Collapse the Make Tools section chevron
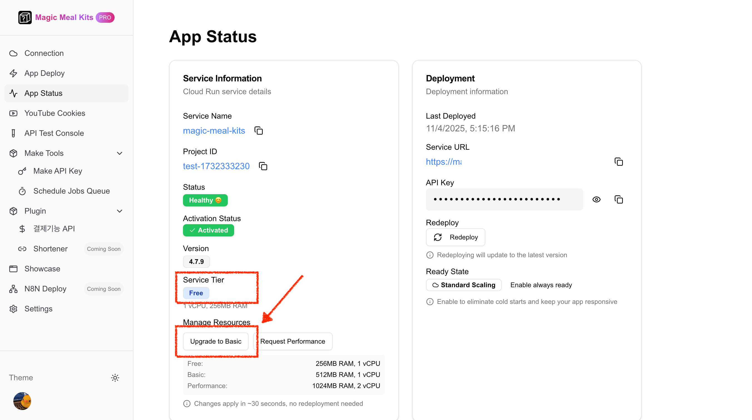Screen dimensions: 752x420 point(119,153)
